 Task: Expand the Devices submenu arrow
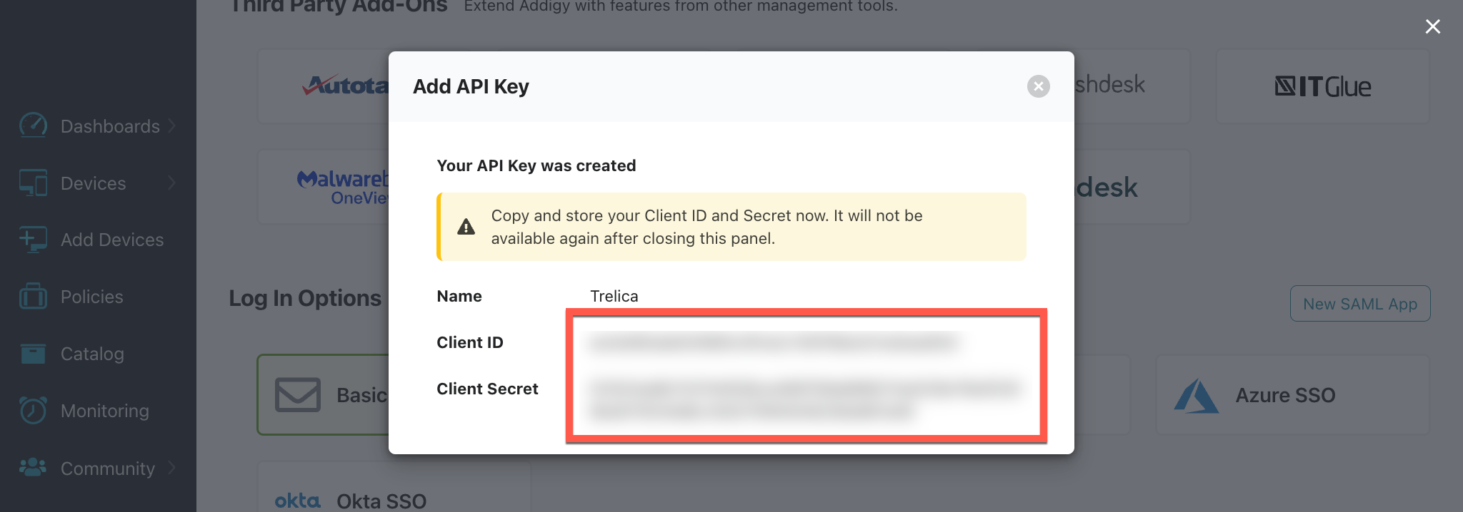[x=172, y=183]
